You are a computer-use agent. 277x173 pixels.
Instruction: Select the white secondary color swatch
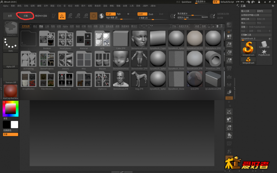click(14, 125)
